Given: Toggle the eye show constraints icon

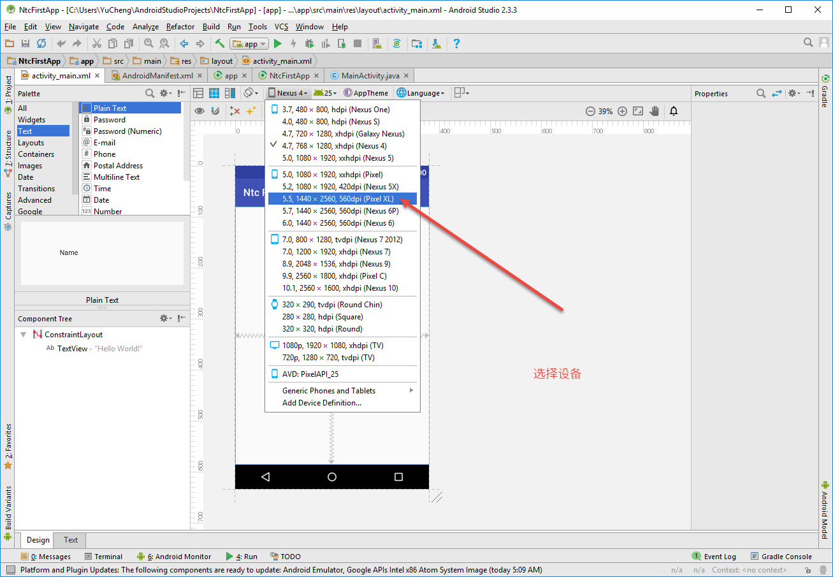Looking at the screenshot, I should point(199,111).
